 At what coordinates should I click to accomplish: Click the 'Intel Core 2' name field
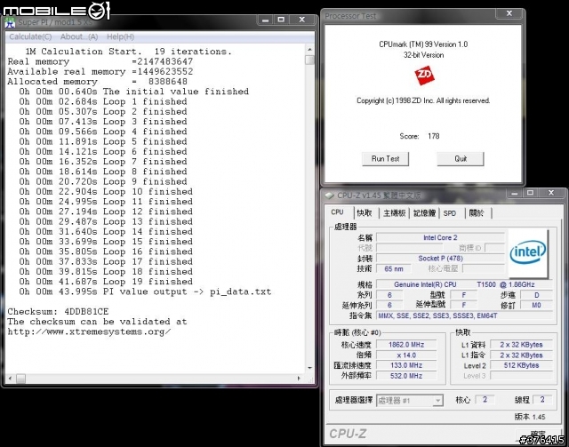(x=440, y=237)
